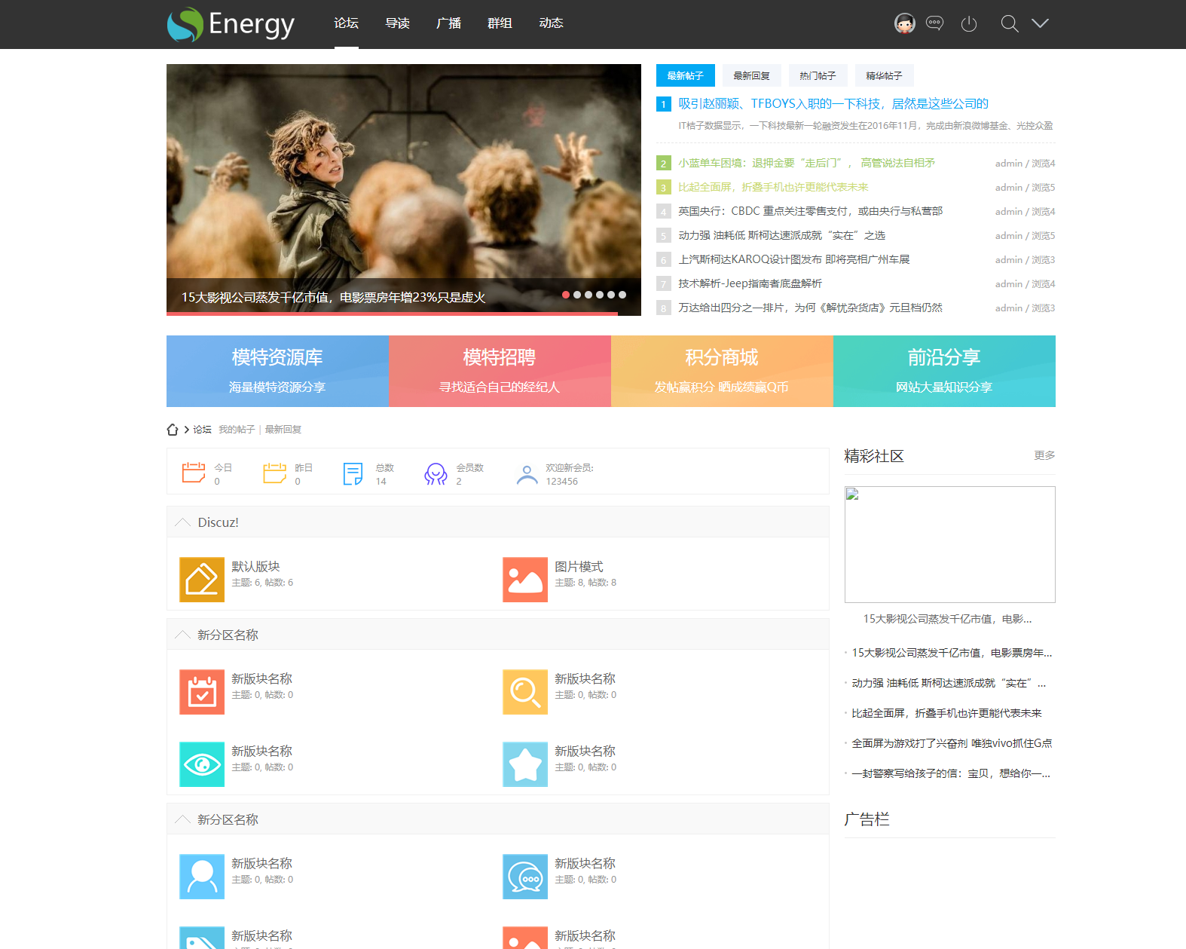
Task: Open the 导读 navigation menu item
Action: point(397,23)
